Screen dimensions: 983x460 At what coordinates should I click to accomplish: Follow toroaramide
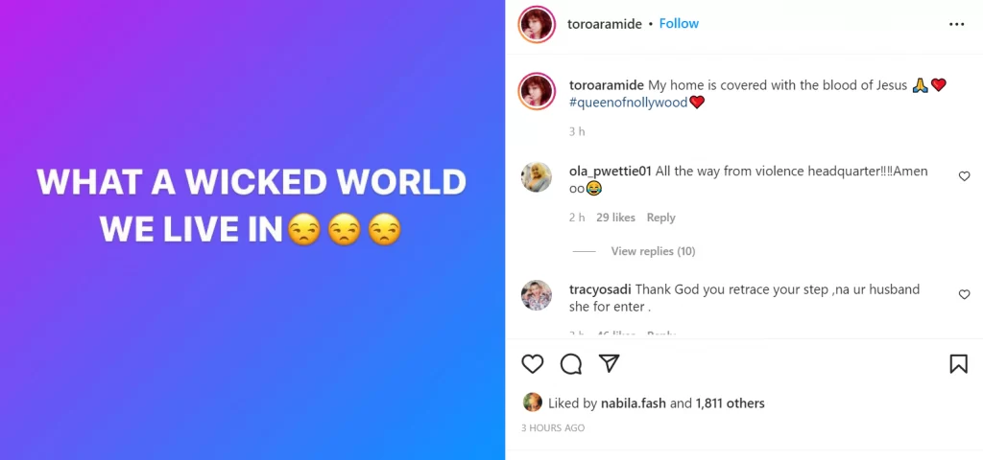[679, 24]
